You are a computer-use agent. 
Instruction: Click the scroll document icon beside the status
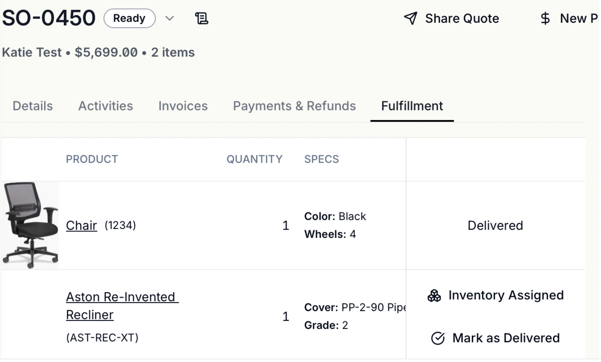click(202, 18)
